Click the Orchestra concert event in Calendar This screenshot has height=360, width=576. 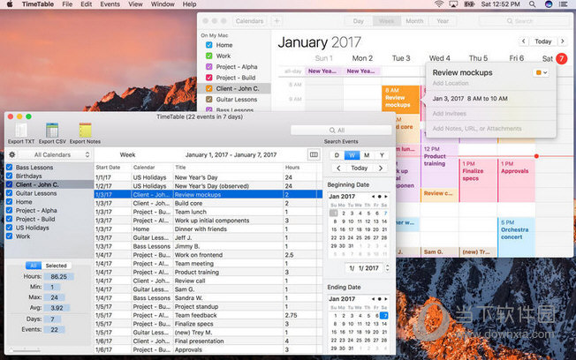(516, 236)
